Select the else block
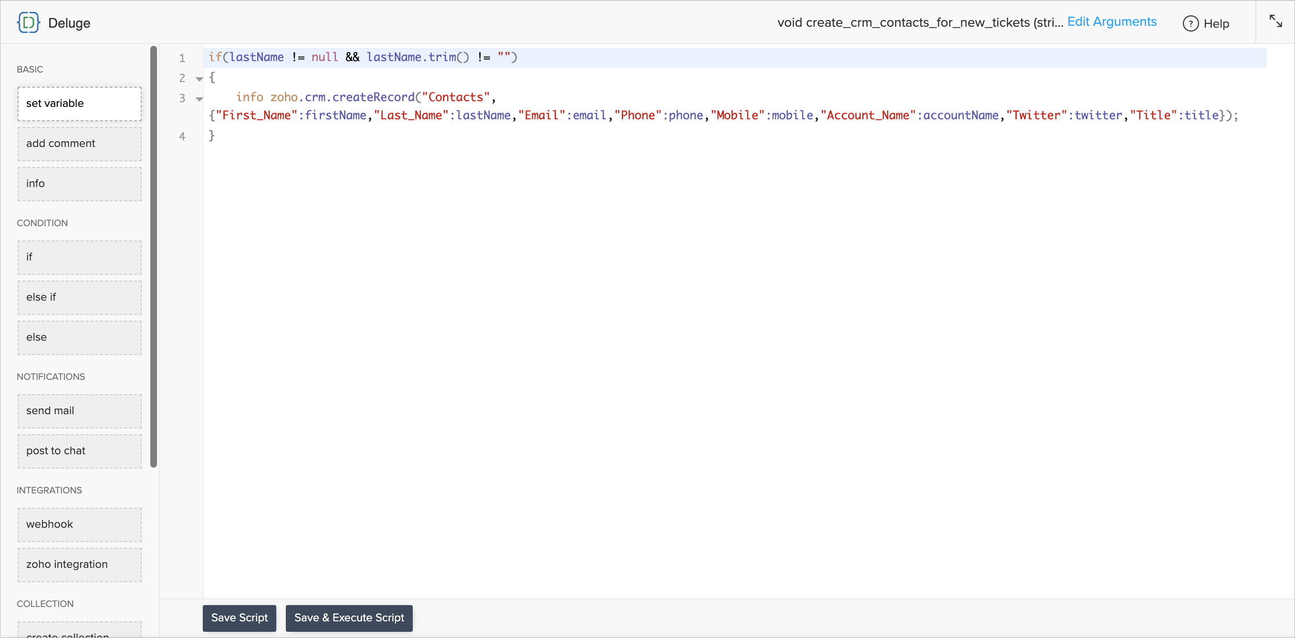The width and height of the screenshot is (1295, 638). coord(79,338)
